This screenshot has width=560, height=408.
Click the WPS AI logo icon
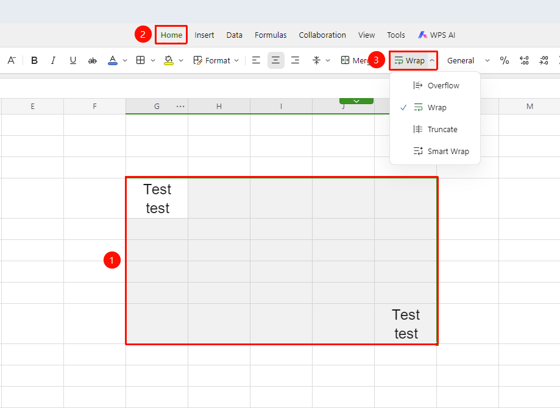423,35
